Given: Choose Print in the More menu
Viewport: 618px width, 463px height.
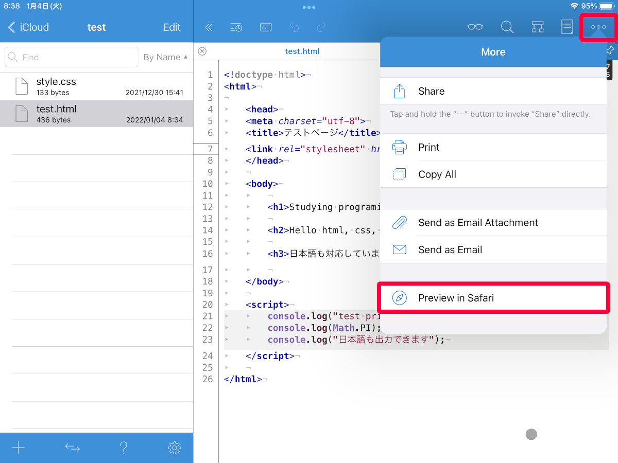Looking at the screenshot, I should point(493,147).
